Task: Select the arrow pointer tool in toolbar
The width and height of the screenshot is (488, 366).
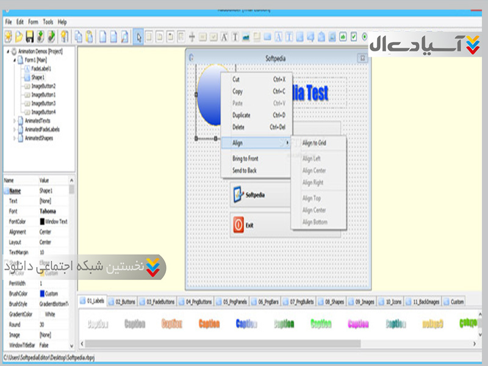Action: 139,37
